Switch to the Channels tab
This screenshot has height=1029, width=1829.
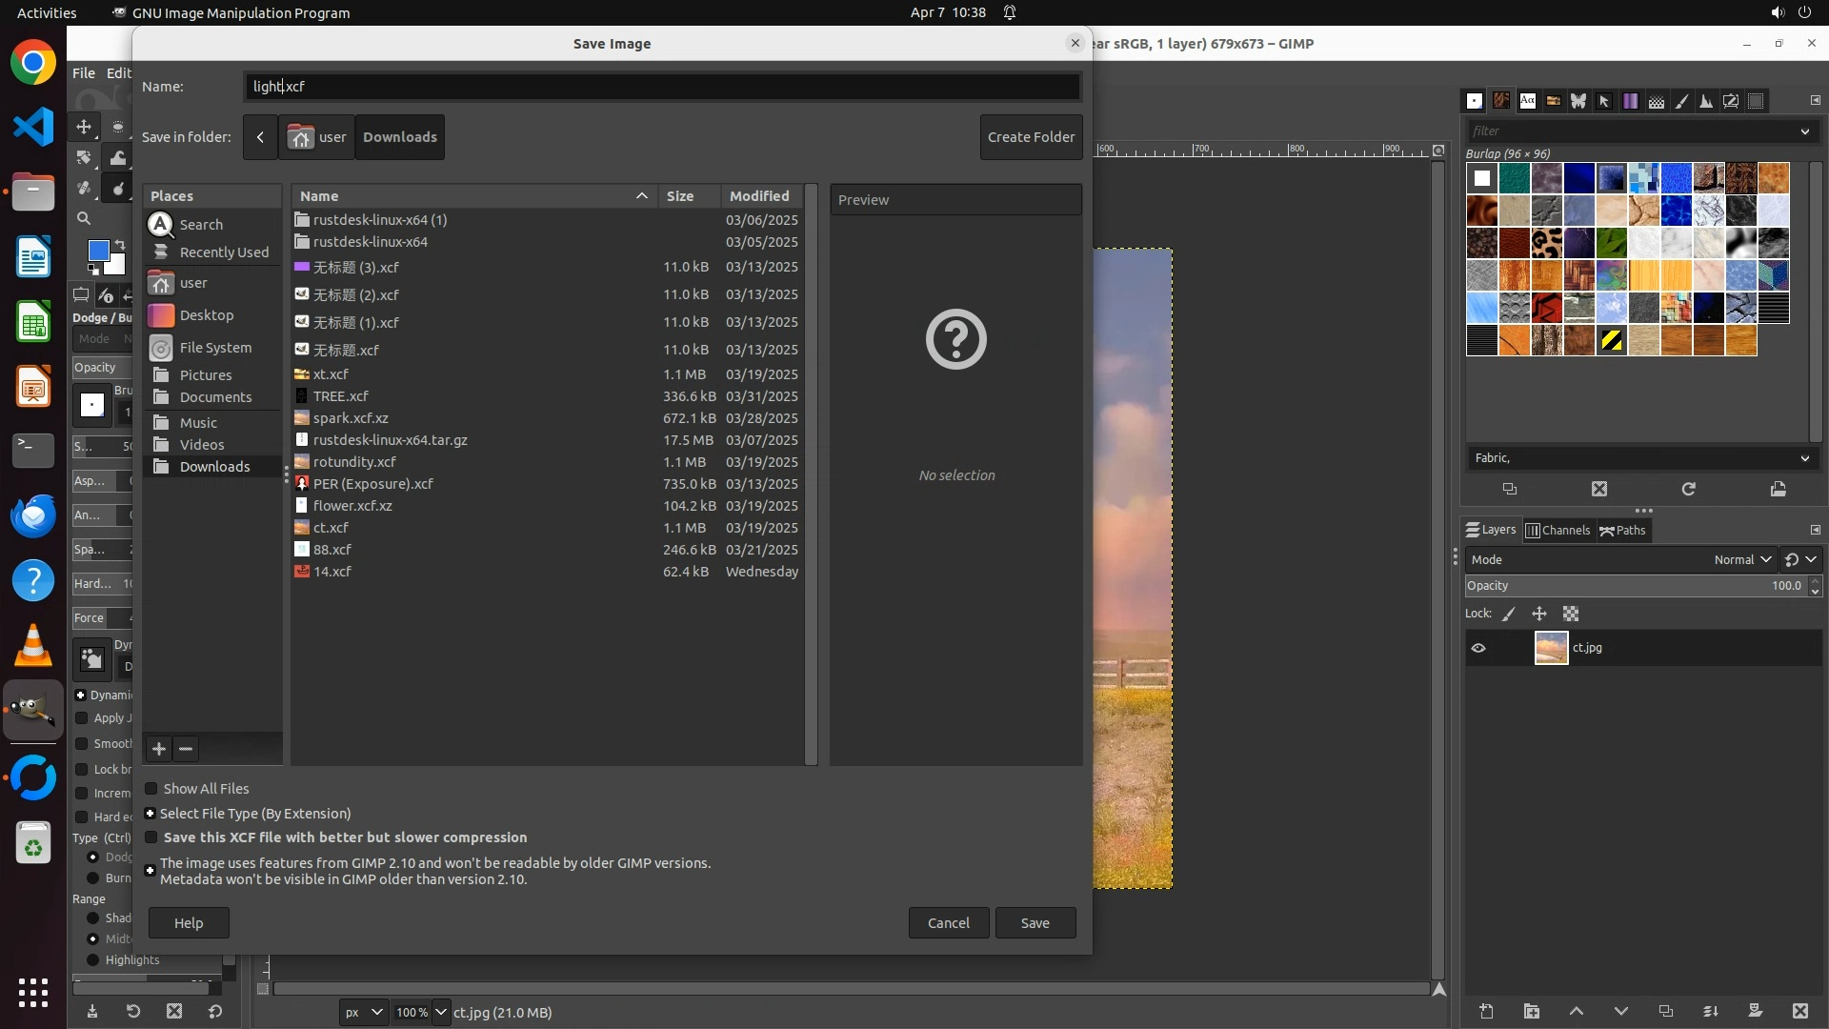click(1558, 531)
